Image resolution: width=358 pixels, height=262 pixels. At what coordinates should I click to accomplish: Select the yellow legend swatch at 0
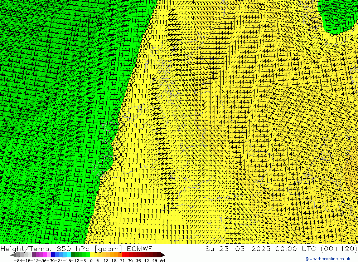(x=92, y=255)
